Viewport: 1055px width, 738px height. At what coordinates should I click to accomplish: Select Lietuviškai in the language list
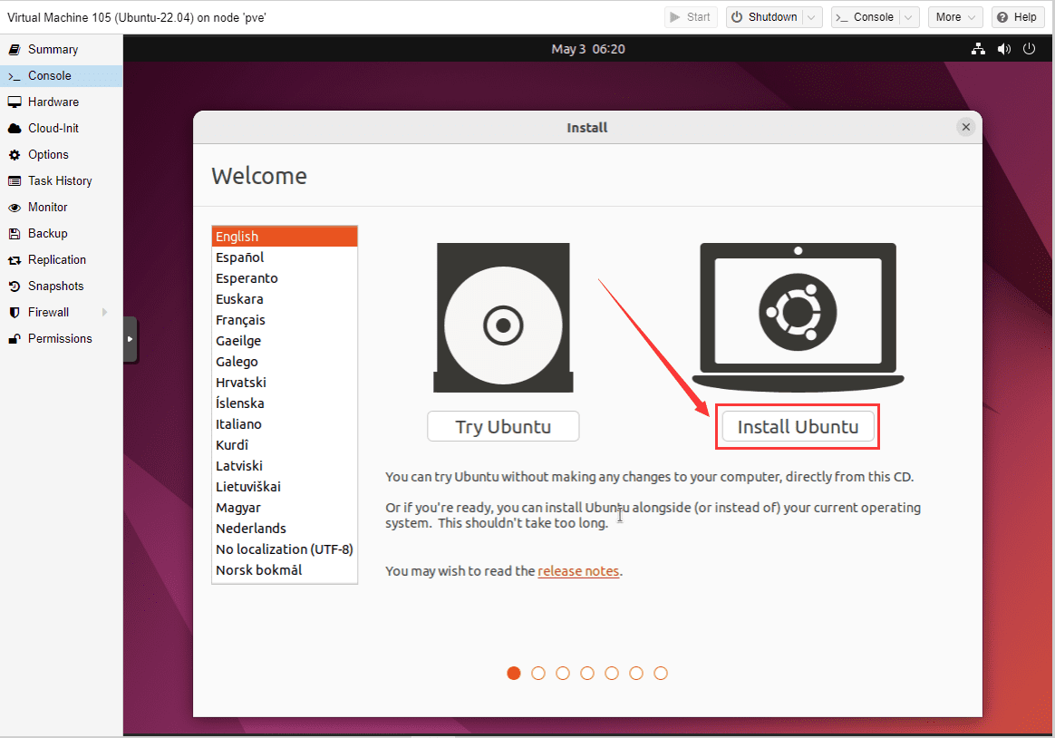point(285,486)
